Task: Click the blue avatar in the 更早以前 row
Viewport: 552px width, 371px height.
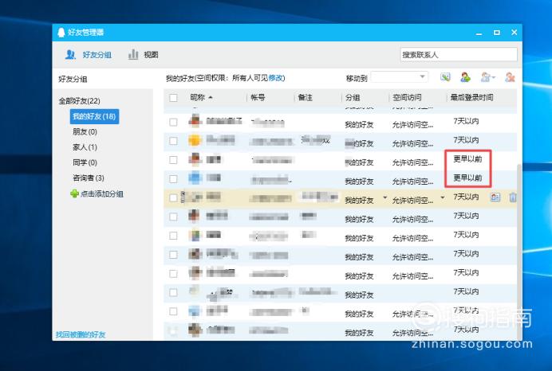Action: 195,178
